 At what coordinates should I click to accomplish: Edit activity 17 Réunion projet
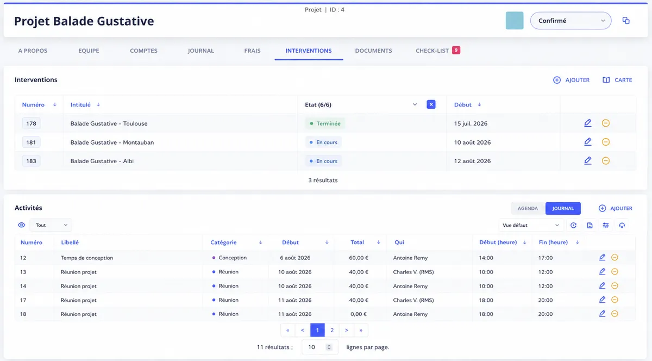tap(602, 300)
